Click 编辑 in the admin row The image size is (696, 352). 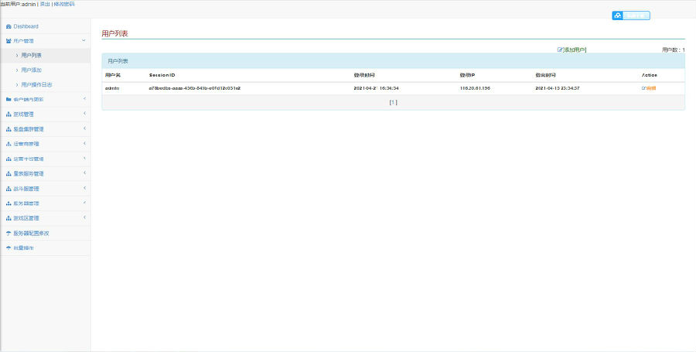coord(650,89)
